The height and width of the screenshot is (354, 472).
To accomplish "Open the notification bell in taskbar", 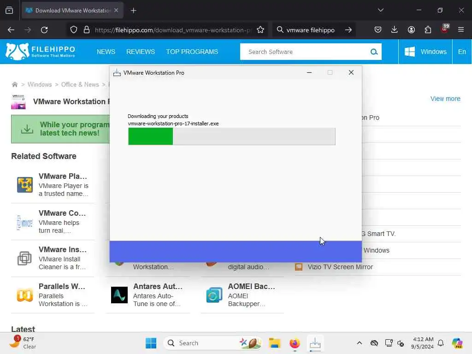I will coord(441,343).
